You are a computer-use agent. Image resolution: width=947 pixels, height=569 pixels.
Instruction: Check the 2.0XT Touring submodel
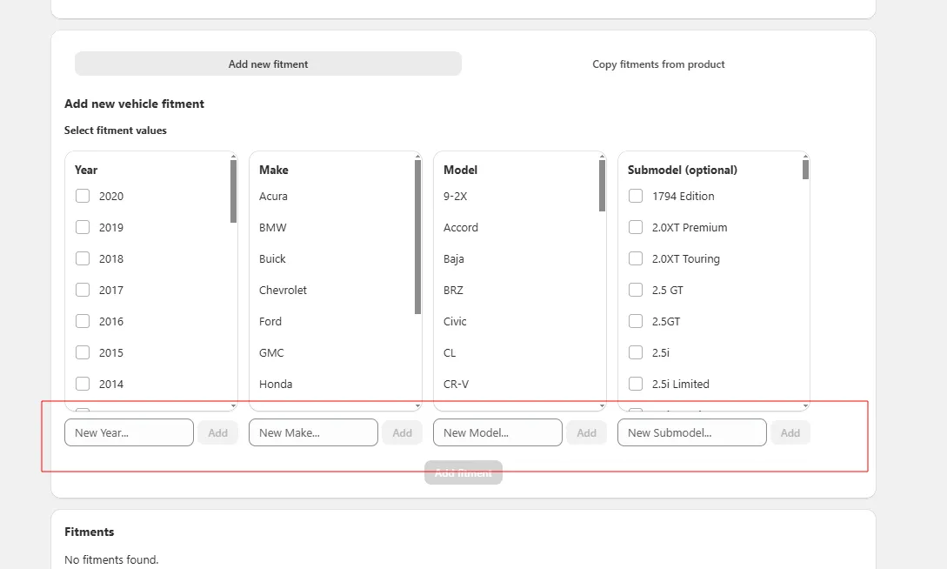636,258
